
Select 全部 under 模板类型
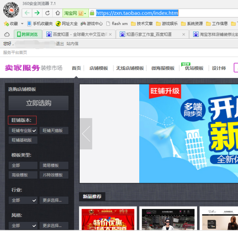pos(23,165)
